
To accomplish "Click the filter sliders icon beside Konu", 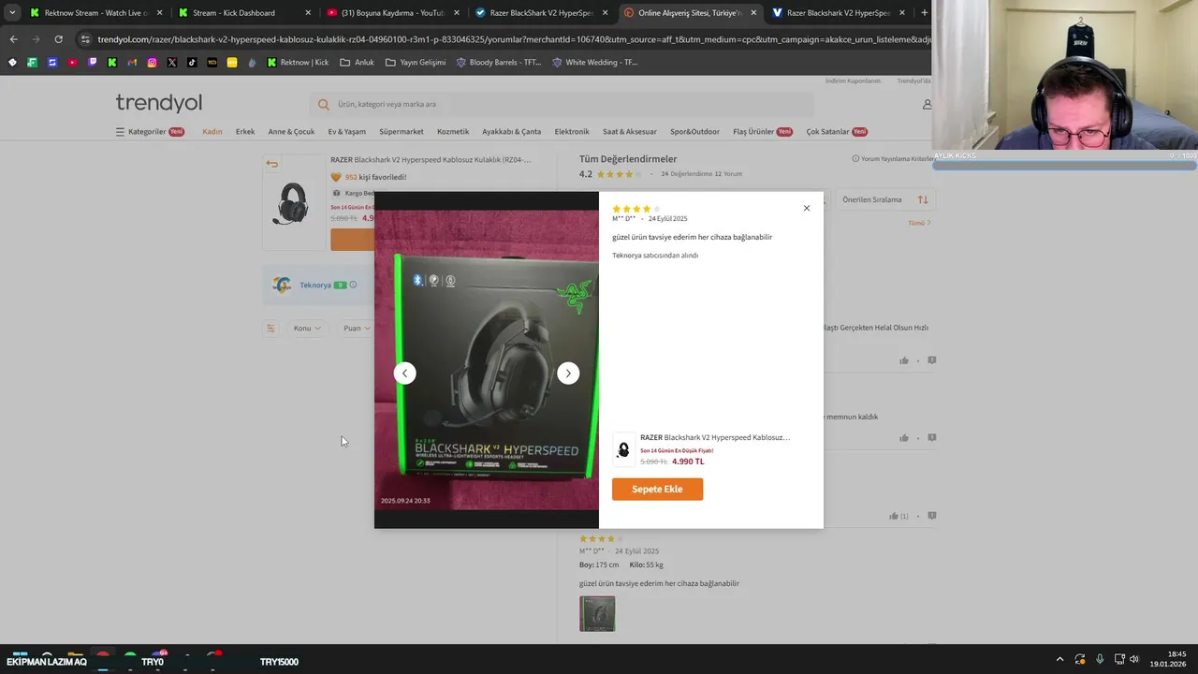I will 270,328.
